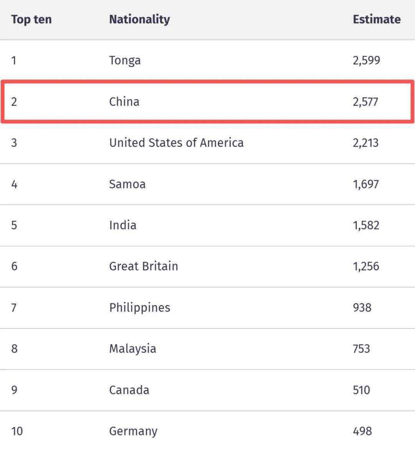Image resolution: width=415 pixels, height=451 pixels.
Task: Select the China cell in highlighted row
Action: [x=124, y=102]
